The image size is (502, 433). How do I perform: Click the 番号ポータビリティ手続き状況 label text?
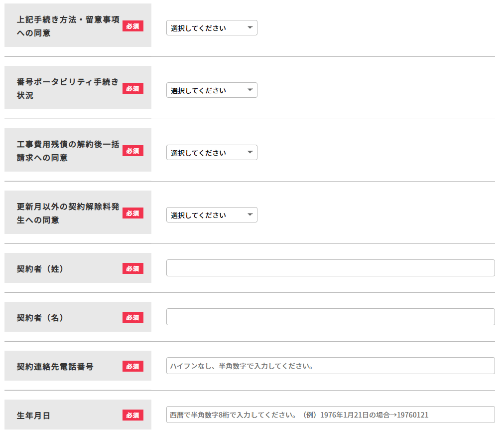[68, 82]
